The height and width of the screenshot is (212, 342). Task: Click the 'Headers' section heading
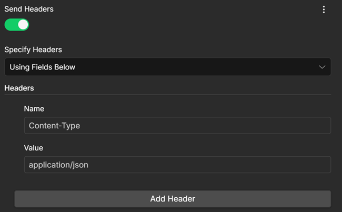19,88
